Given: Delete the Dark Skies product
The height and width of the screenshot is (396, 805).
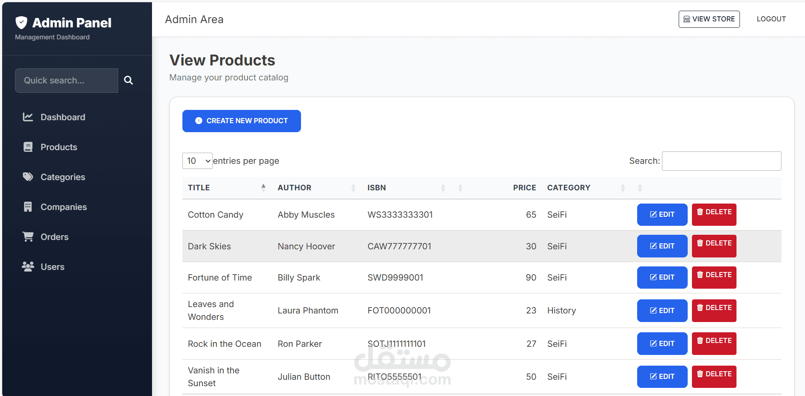Looking at the screenshot, I should (714, 246).
